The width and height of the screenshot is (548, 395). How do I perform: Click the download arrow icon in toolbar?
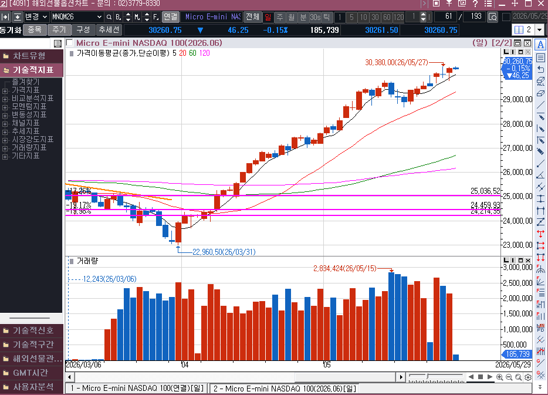[18, 17]
